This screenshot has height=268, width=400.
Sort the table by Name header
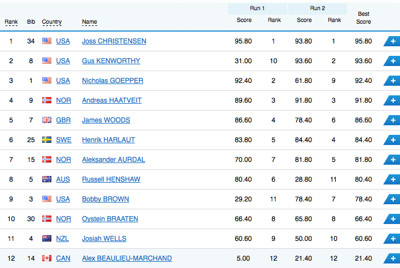point(90,22)
